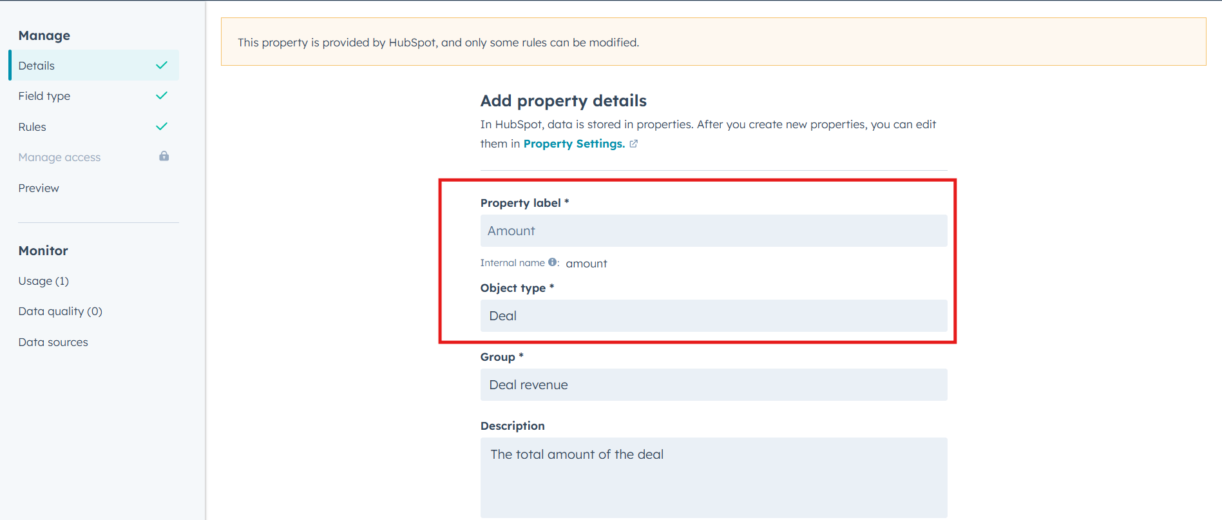This screenshot has width=1222, height=520.
Task: Click the info icon beside Internal name
Action: (552, 262)
